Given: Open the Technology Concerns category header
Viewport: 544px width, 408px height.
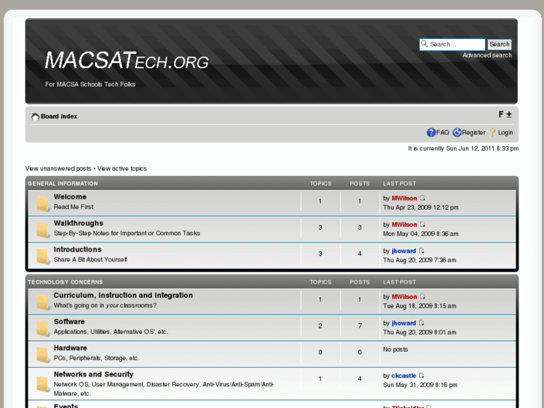Looking at the screenshot, I should (65, 282).
